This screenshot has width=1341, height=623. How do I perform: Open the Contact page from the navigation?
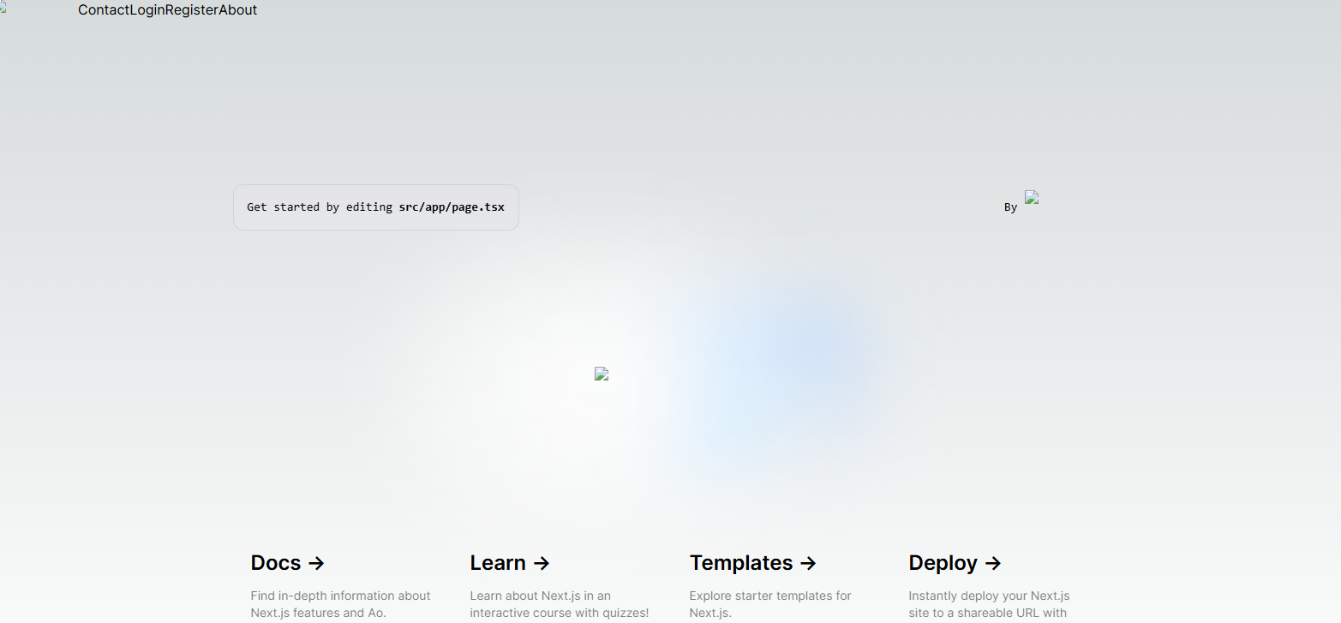103,10
